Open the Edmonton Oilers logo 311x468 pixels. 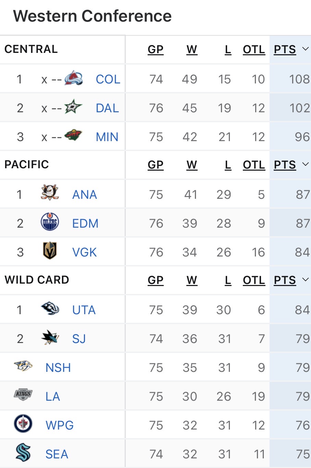pos(50,222)
